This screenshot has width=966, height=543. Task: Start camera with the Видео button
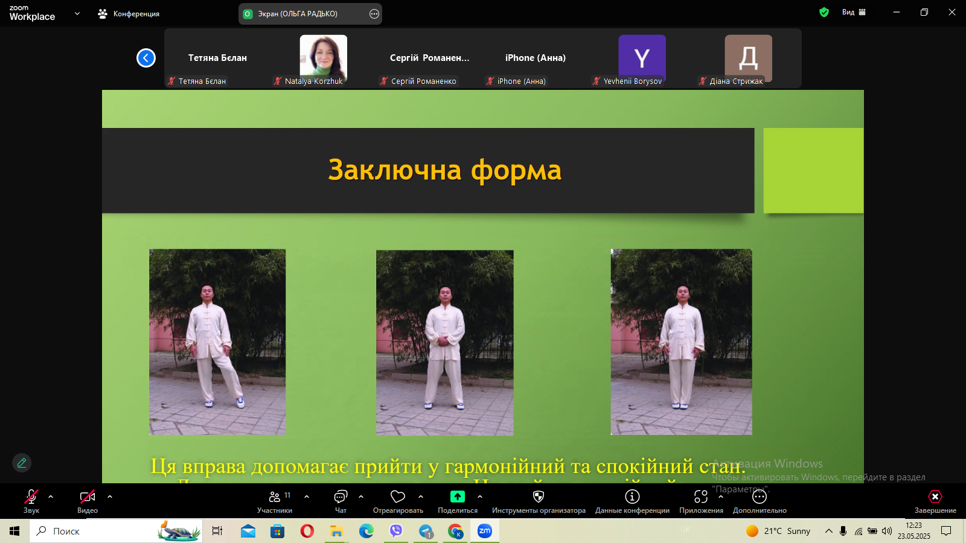[88, 501]
